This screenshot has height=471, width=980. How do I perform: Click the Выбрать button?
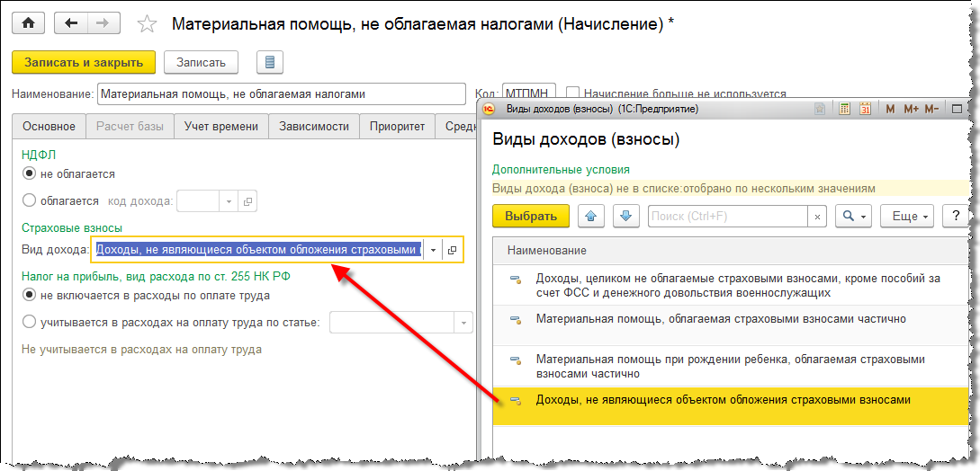click(x=531, y=216)
